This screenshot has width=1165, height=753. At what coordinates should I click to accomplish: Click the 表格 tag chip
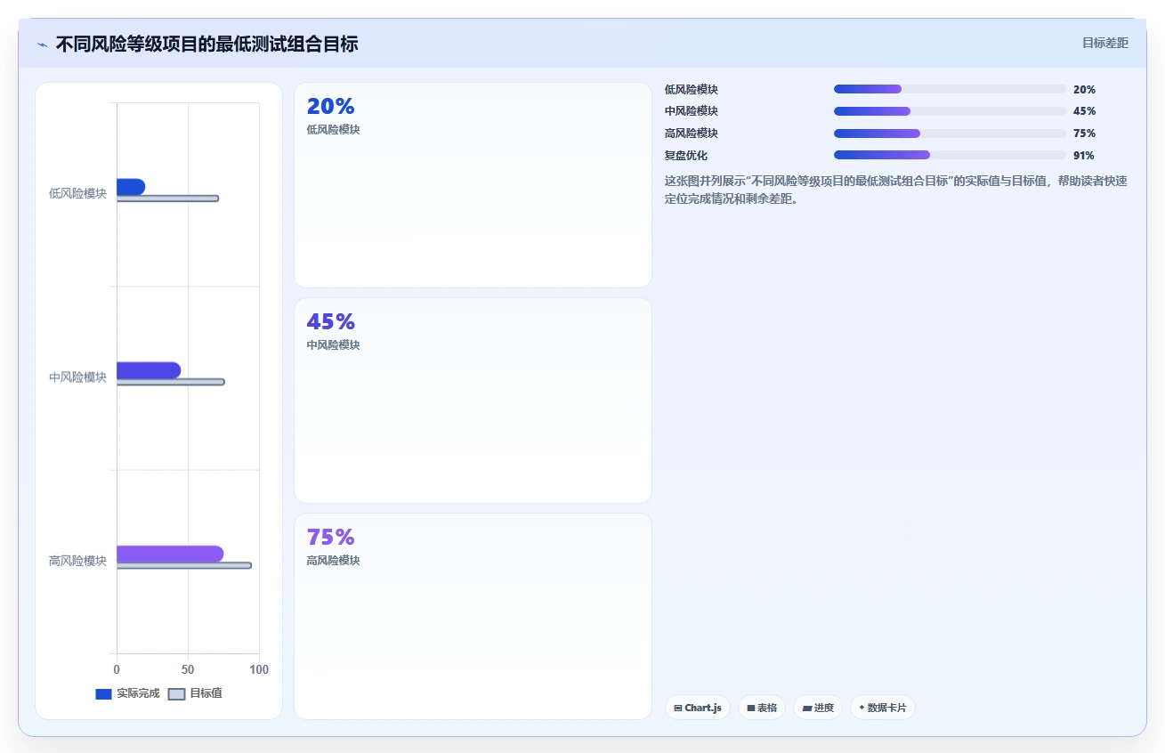[x=762, y=708]
